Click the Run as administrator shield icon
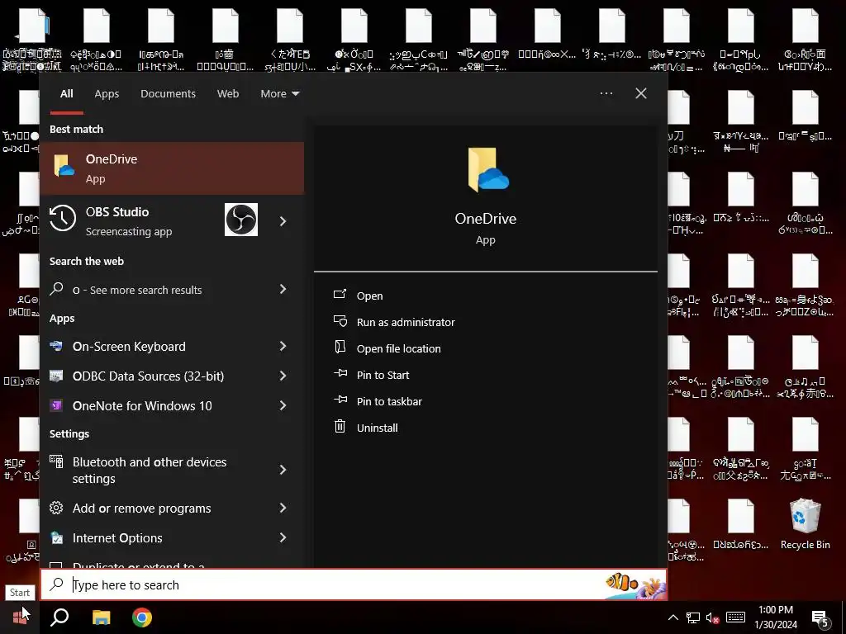The height and width of the screenshot is (634, 846). 340,321
